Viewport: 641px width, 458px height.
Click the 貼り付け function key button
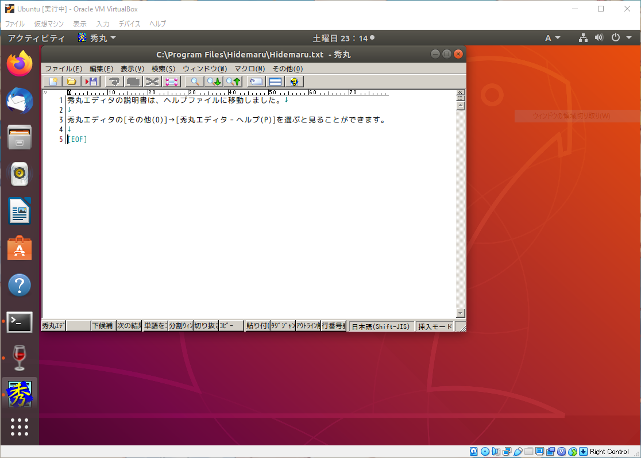point(257,325)
